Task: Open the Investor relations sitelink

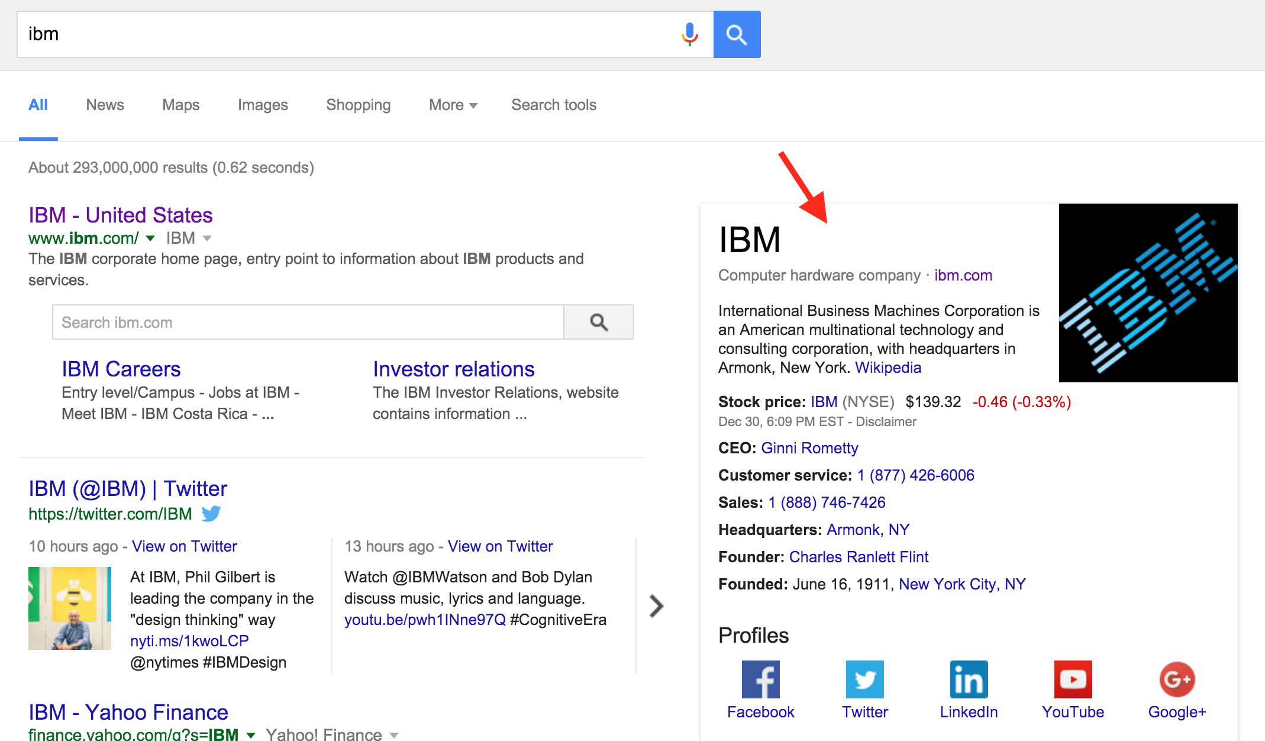Action: [454, 369]
